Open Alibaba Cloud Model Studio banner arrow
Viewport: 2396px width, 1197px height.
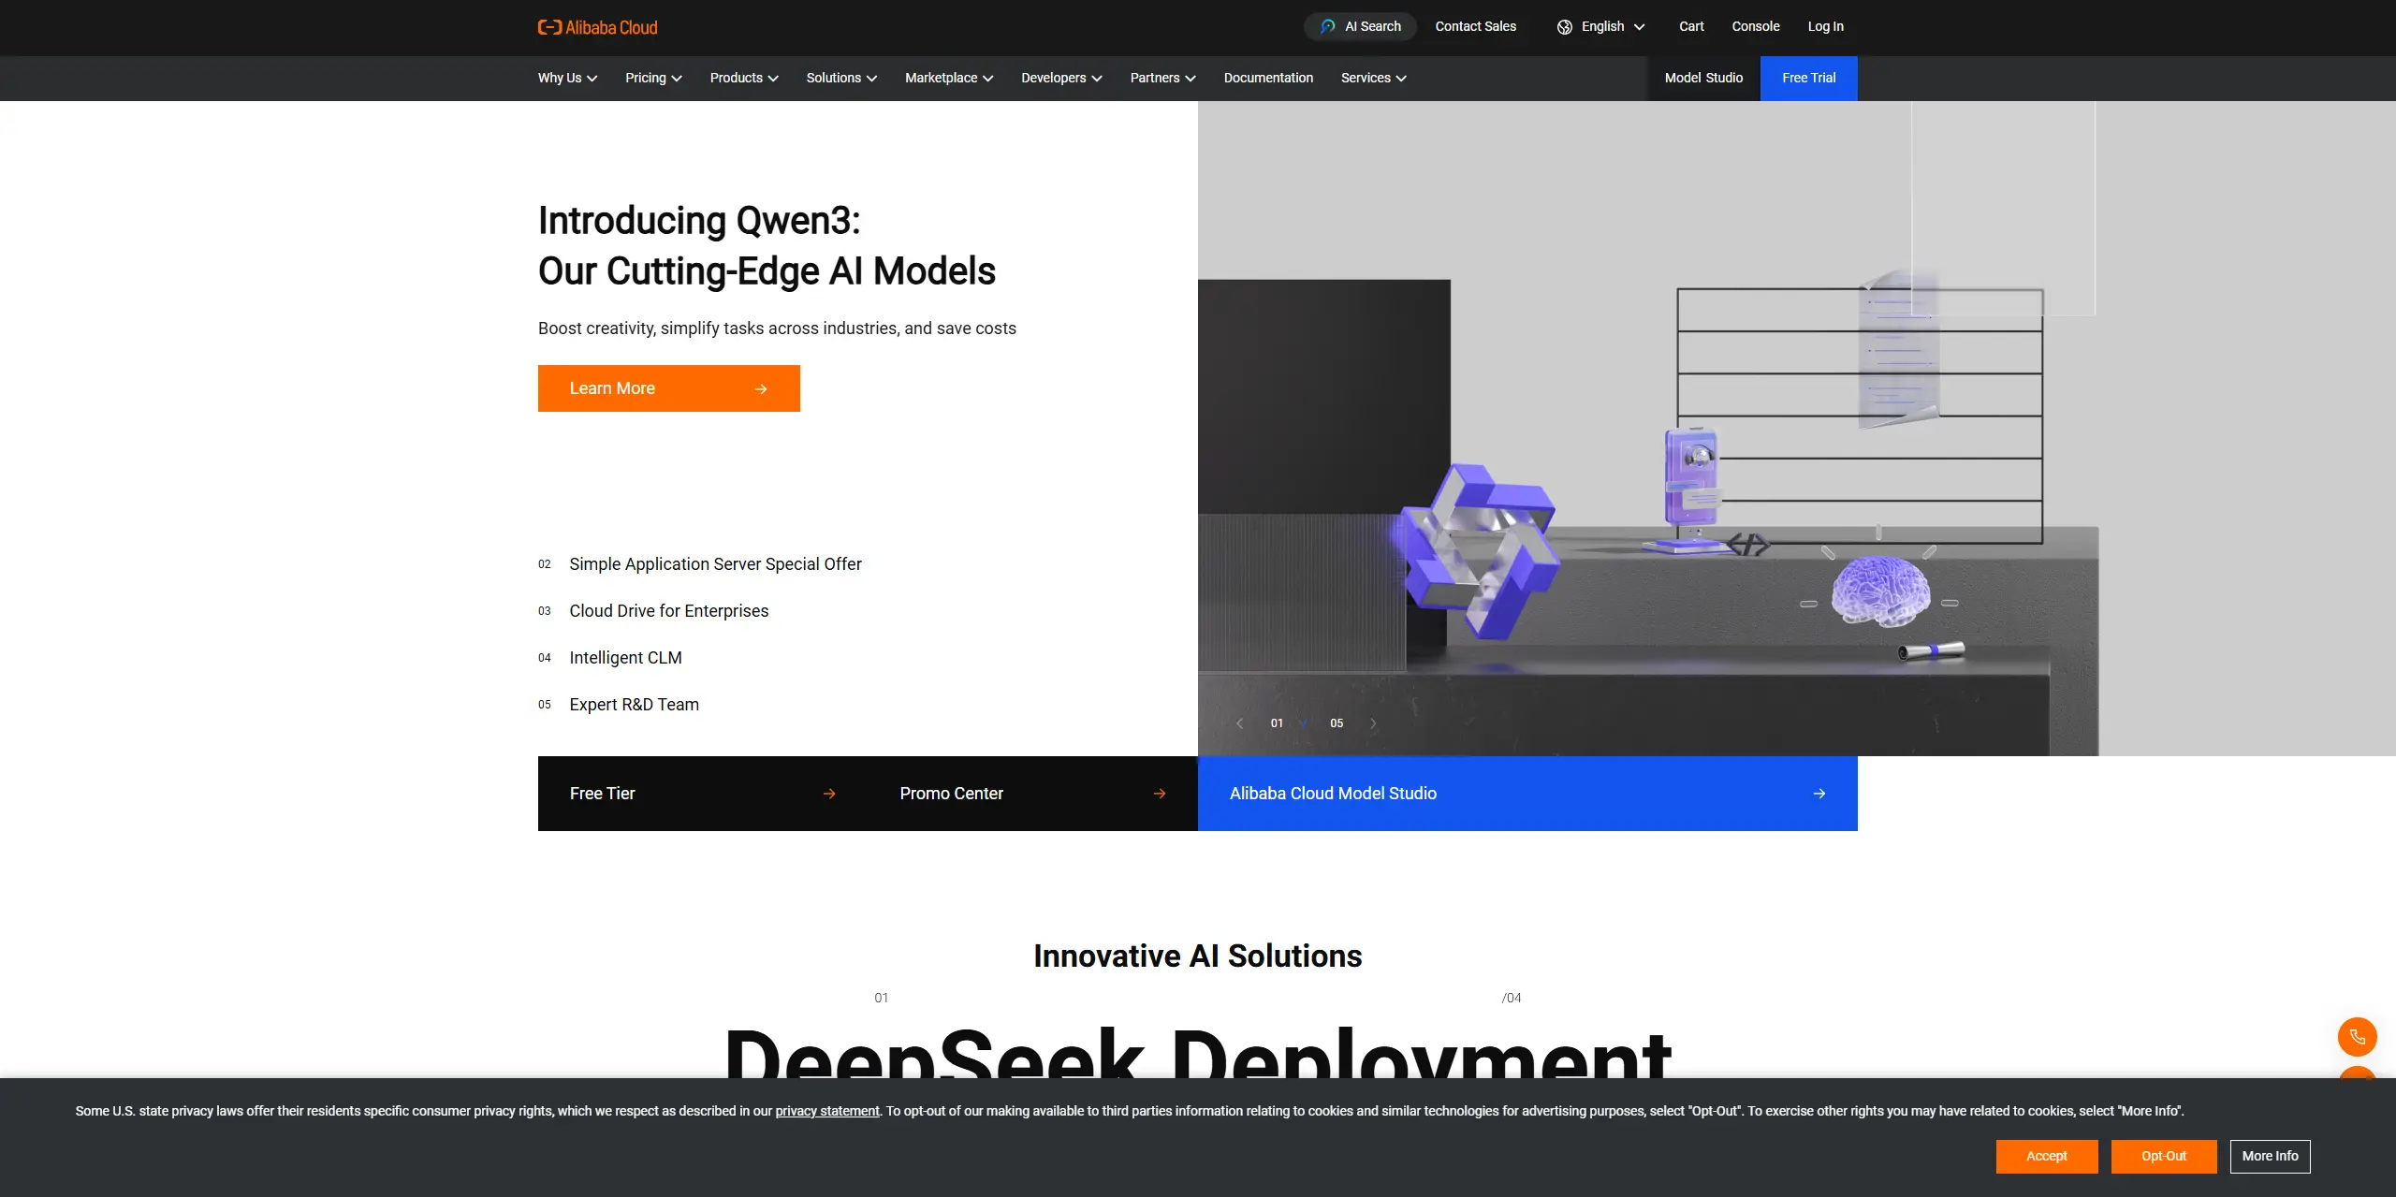pos(1819,794)
